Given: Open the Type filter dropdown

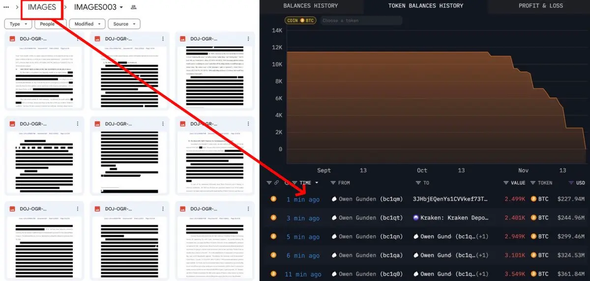Looking at the screenshot, I should click(x=17, y=24).
